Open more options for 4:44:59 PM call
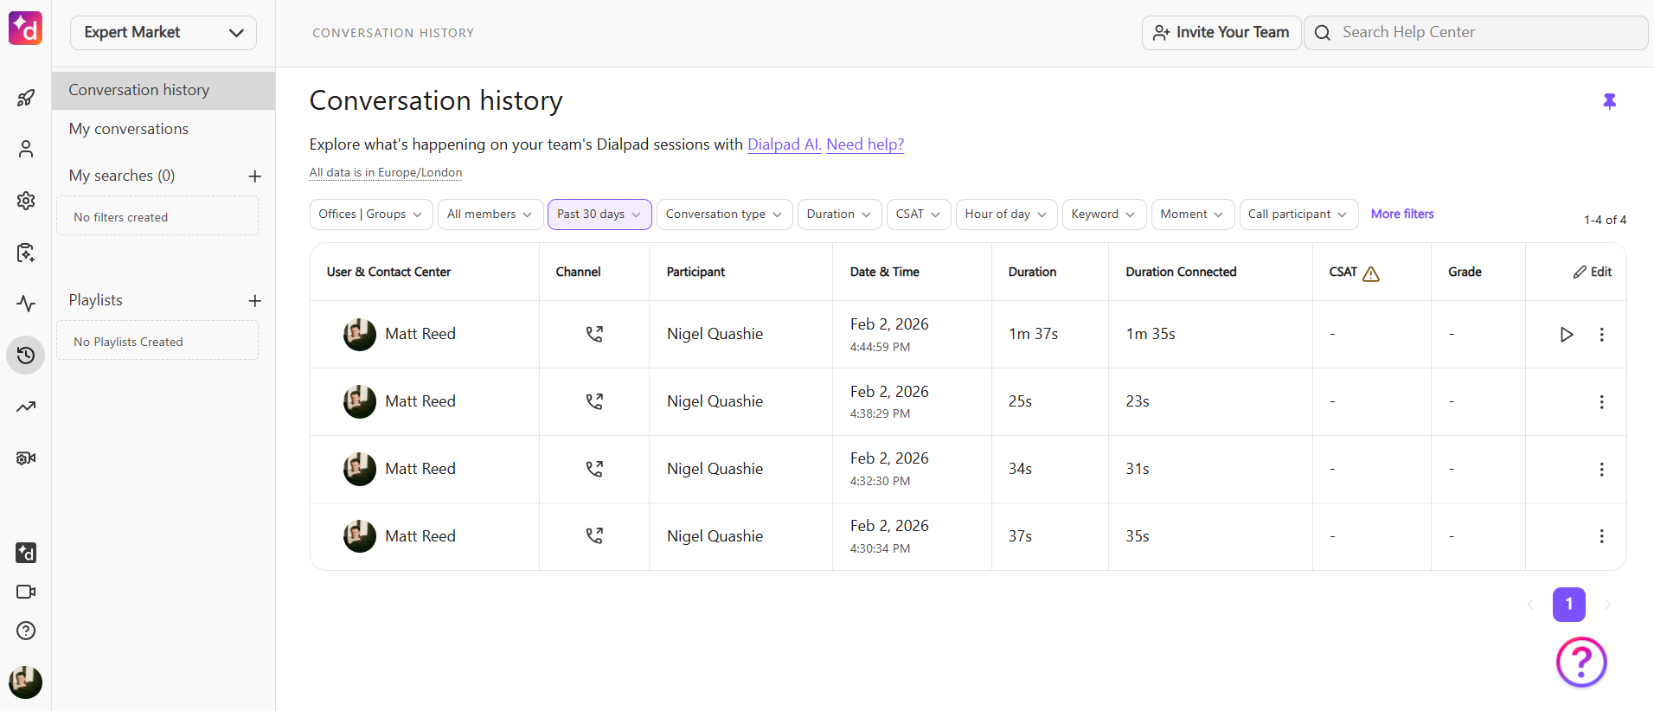The image size is (1654, 711). 1601,335
